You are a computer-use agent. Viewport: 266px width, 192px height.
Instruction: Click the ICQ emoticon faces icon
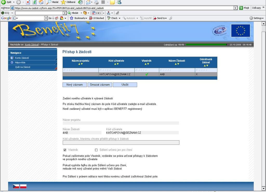[85, 13]
